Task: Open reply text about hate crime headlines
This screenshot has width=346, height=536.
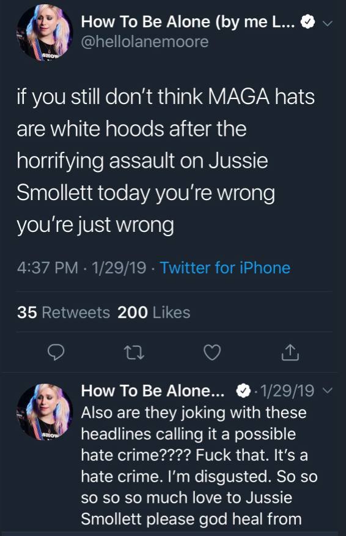Action: coord(199,466)
